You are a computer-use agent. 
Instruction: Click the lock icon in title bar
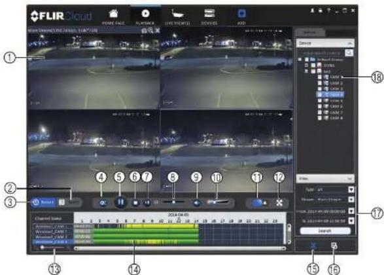[321, 10]
